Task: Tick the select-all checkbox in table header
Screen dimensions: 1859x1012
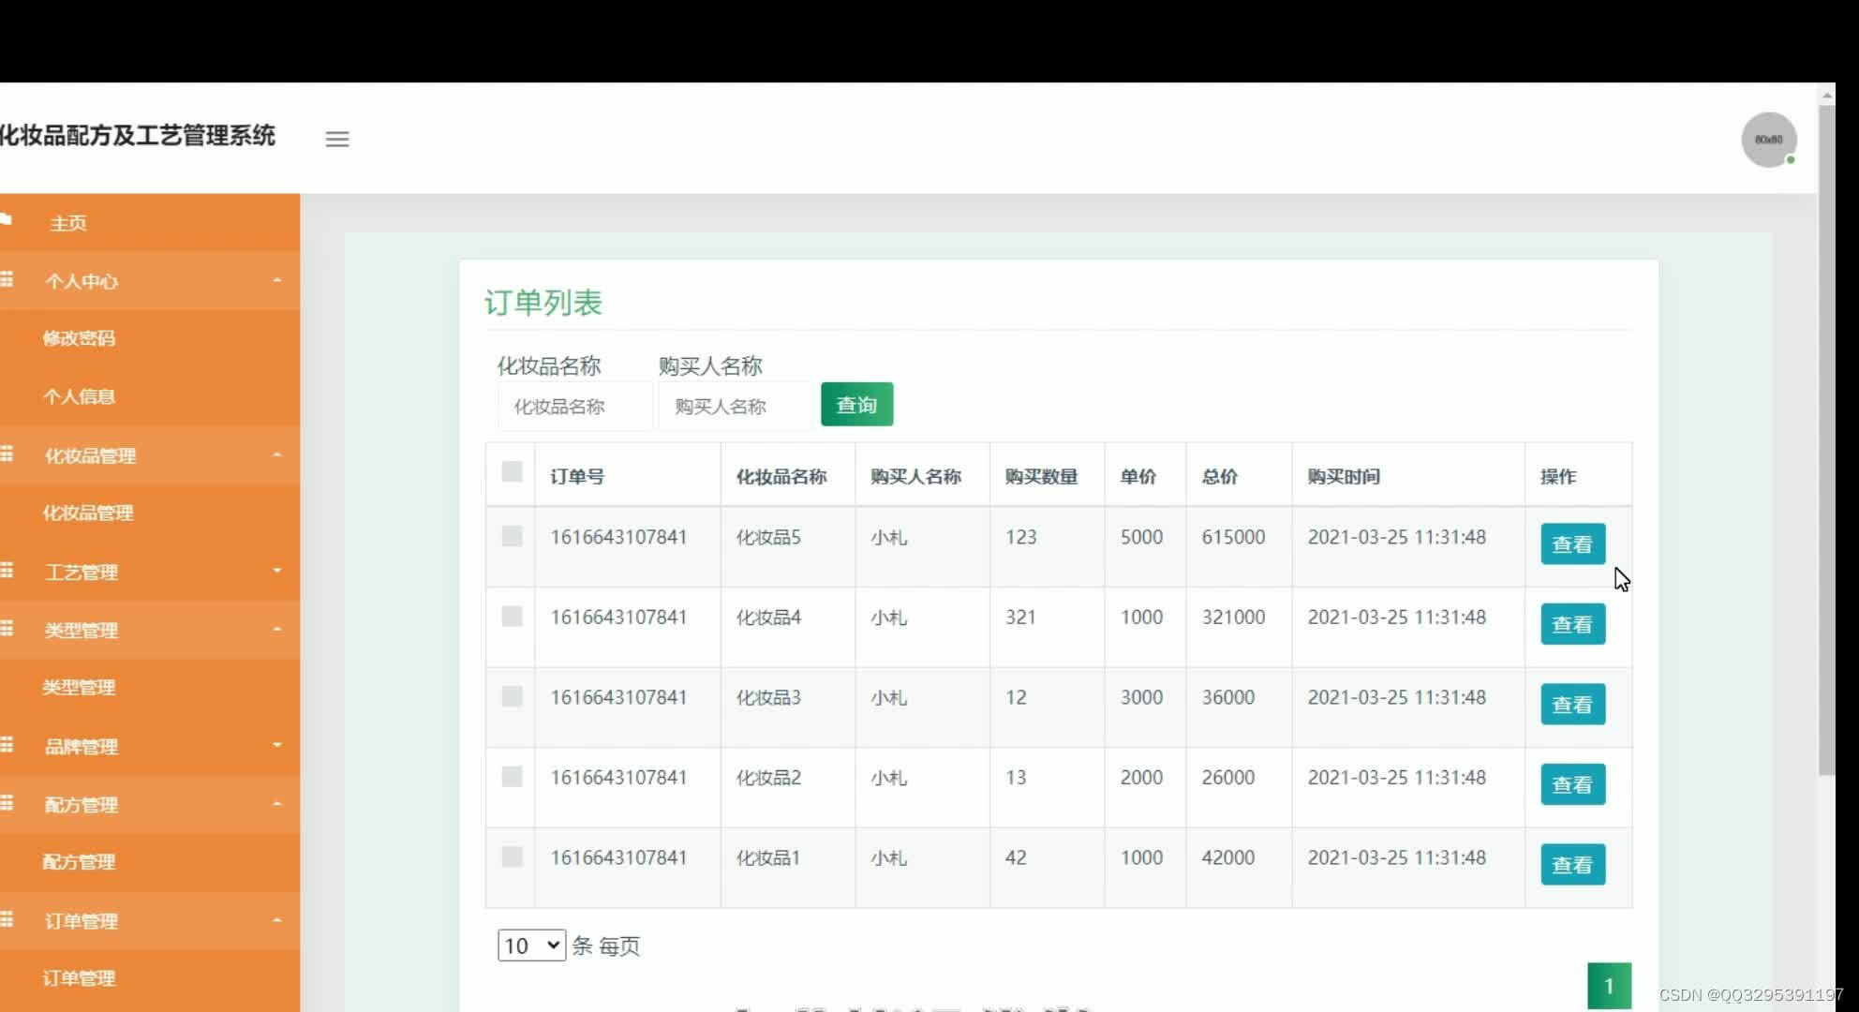Action: (x=512, y=471)
